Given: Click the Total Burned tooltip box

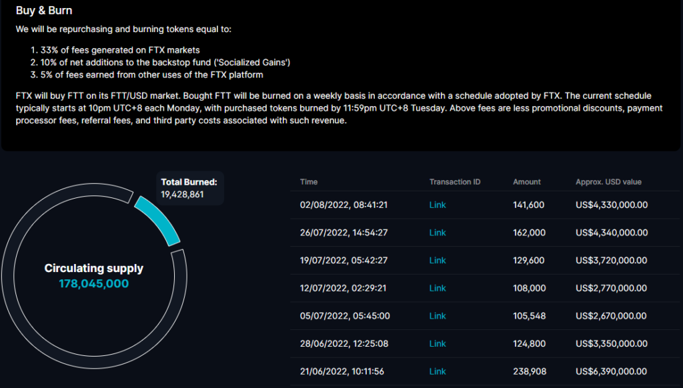Looking at the screenshot, I should coord(189,188).
